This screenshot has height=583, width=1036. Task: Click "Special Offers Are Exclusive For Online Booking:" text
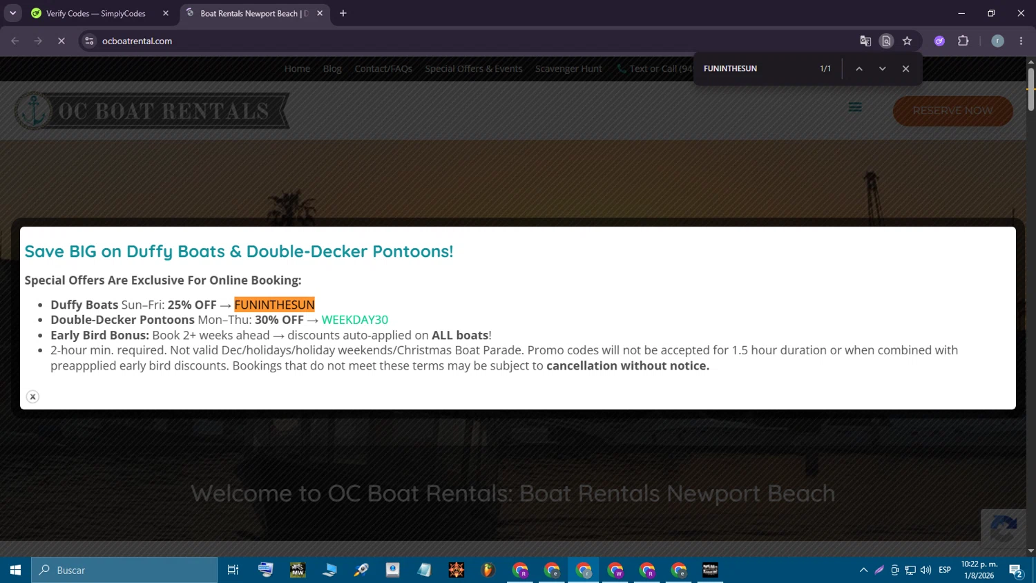(x=163, y=280)
